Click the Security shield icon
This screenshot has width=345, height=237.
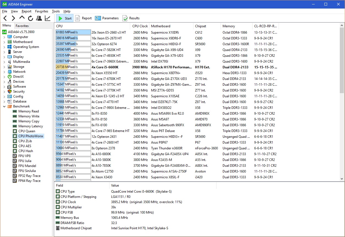pyautogui.click(x=10, y=91)
